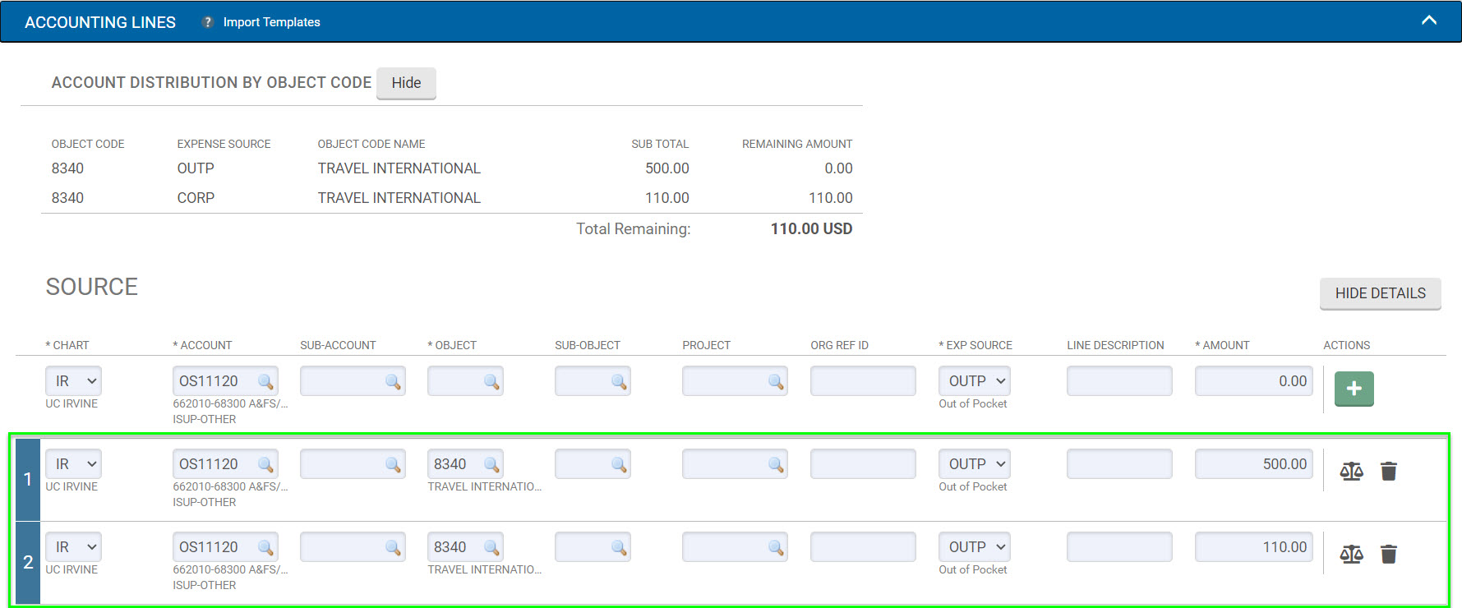
Task: Search account lookup in the new line row
Action: click(x=265, y=381)
